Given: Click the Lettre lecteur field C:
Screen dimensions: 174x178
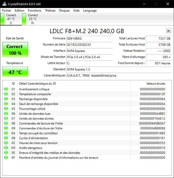Looking at the screenshot, I should coord(89,63).
